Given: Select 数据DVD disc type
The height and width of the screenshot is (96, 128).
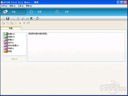Looking at the screenshot, I should point(9,34).
